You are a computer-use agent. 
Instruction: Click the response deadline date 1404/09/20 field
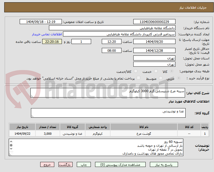click(154, 41)
